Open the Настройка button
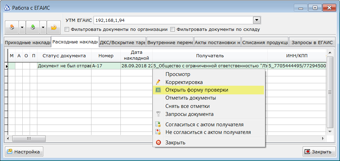 (x=24, y=152)
